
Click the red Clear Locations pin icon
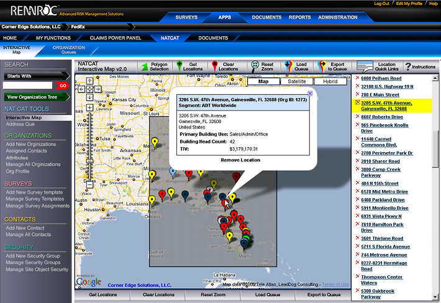pos(214,66)
